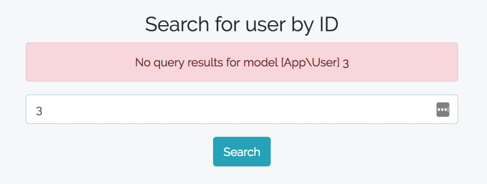Image resolution: width=487 pixels, height=184 pixels.
Task: Submit the user ID with the teal Search button
Action: pyautogui.click(x=242, y=151)
